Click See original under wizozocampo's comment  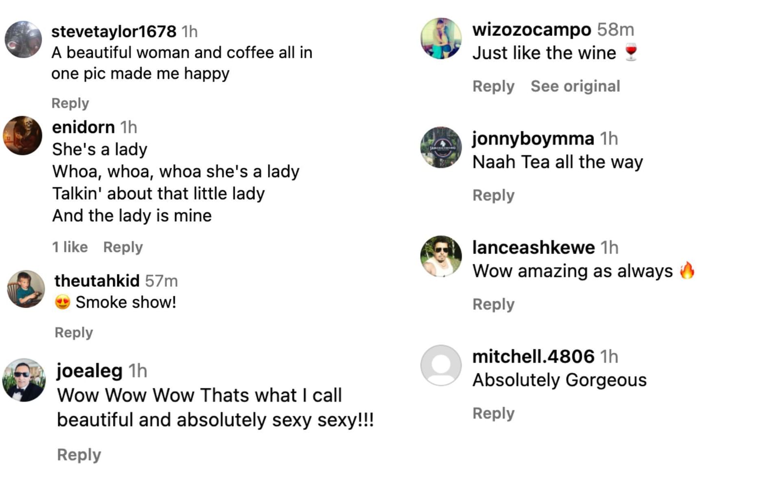coord(575,86)
